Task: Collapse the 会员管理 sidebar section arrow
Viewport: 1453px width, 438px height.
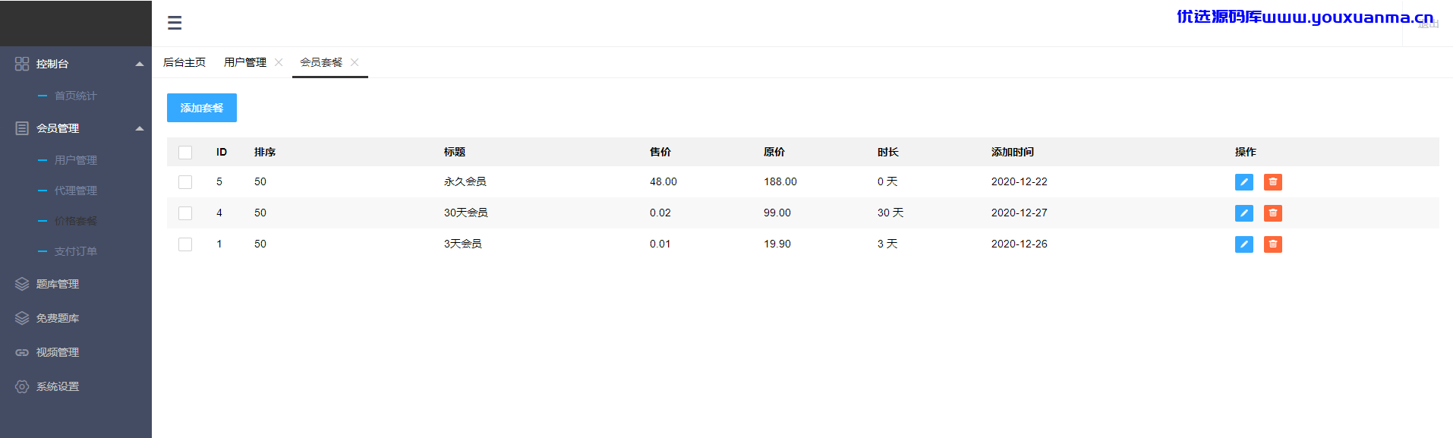Action: pos(140,128)
